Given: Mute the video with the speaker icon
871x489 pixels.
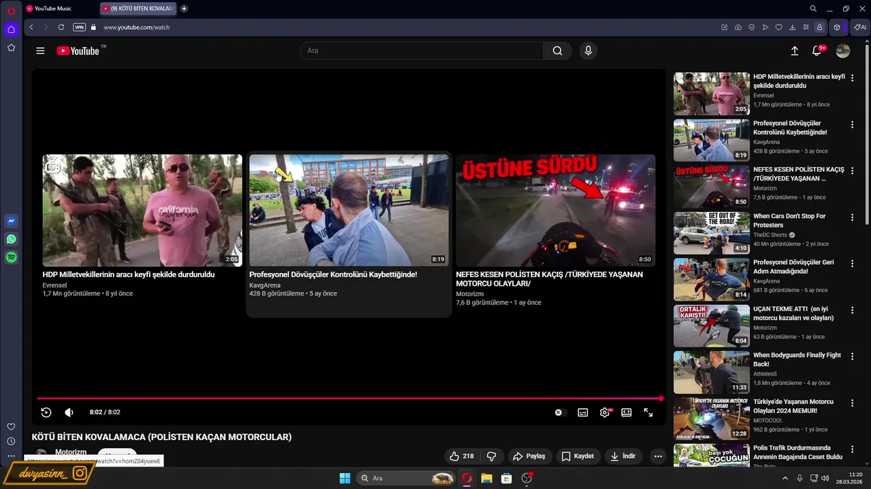Looking at the screenshot, I should (69, 412).
